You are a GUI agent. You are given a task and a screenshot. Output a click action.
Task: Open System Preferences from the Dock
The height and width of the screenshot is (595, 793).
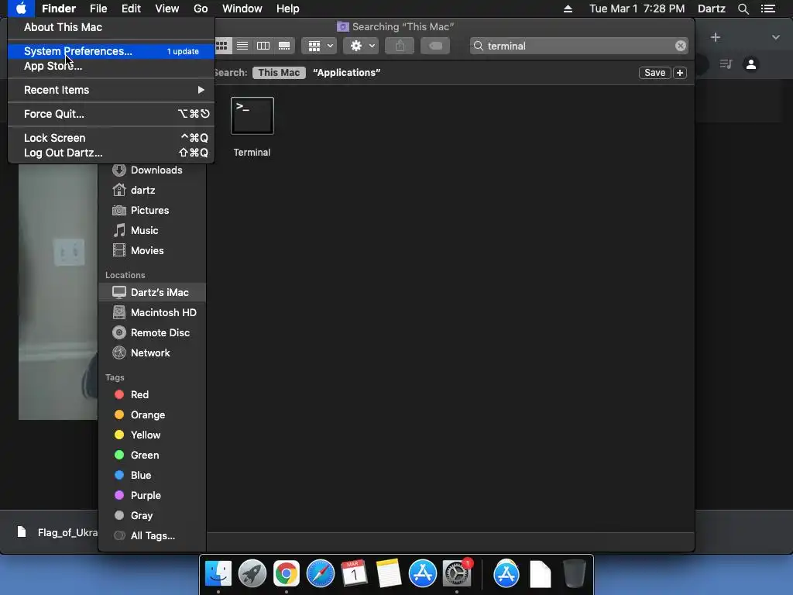point(457,574)
